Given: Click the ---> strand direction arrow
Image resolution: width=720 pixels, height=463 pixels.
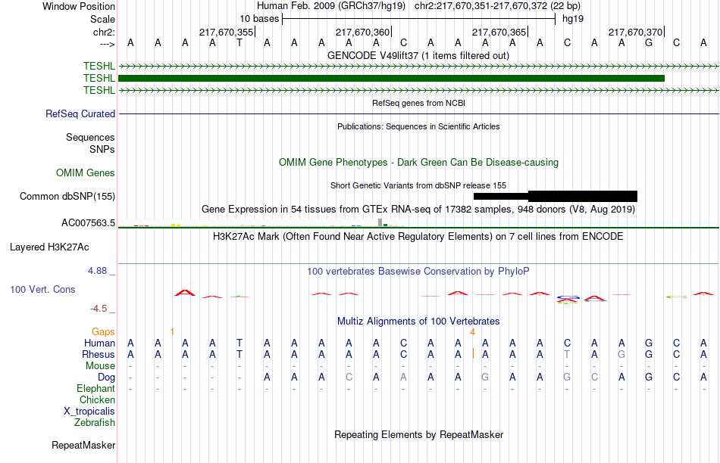Looking at the screenshot, I should pos(107,44).
